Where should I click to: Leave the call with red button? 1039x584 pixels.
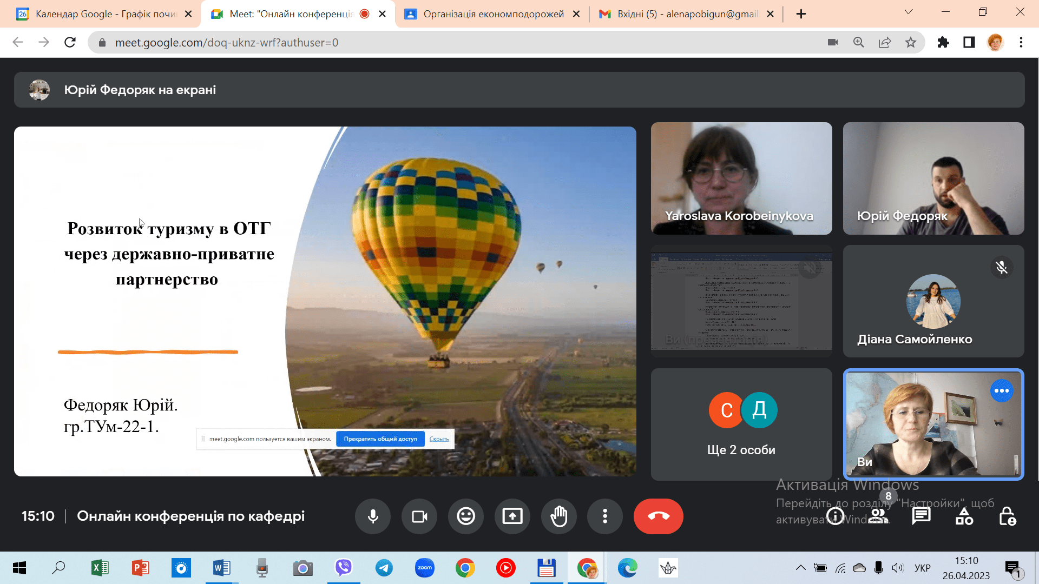coord(658,516)
